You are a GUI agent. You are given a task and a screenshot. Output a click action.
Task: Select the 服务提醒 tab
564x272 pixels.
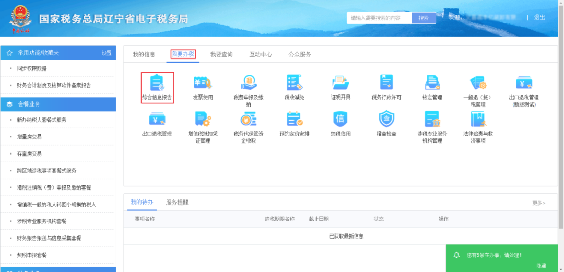tap(177, 202)
